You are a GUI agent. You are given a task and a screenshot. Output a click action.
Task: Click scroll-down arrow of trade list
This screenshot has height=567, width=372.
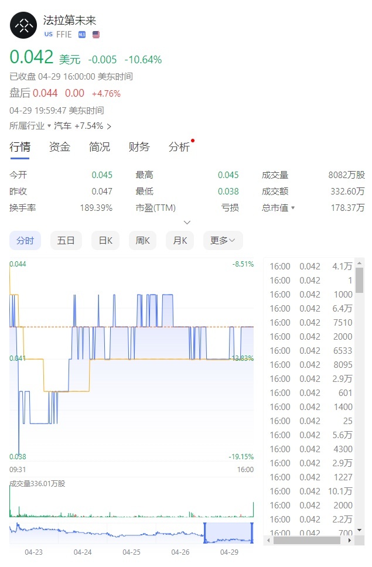coord(359,530)
